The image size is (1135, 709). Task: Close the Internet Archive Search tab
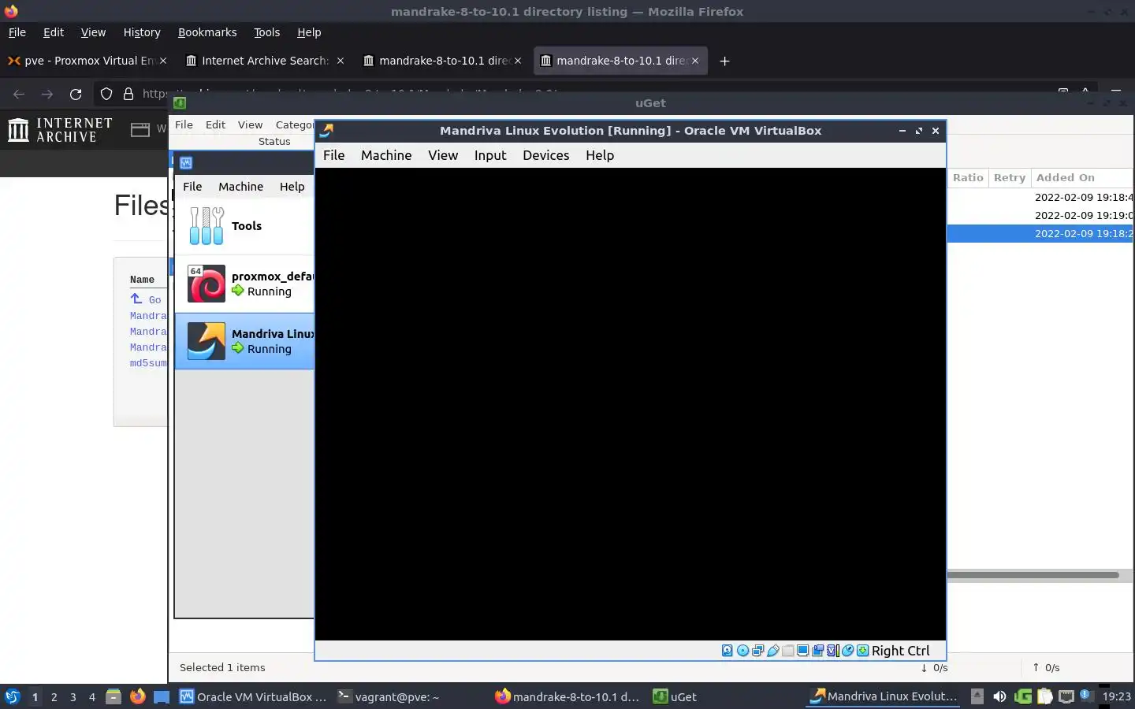[340, 61]
